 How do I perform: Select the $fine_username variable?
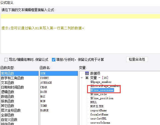[x=102, y=90]
